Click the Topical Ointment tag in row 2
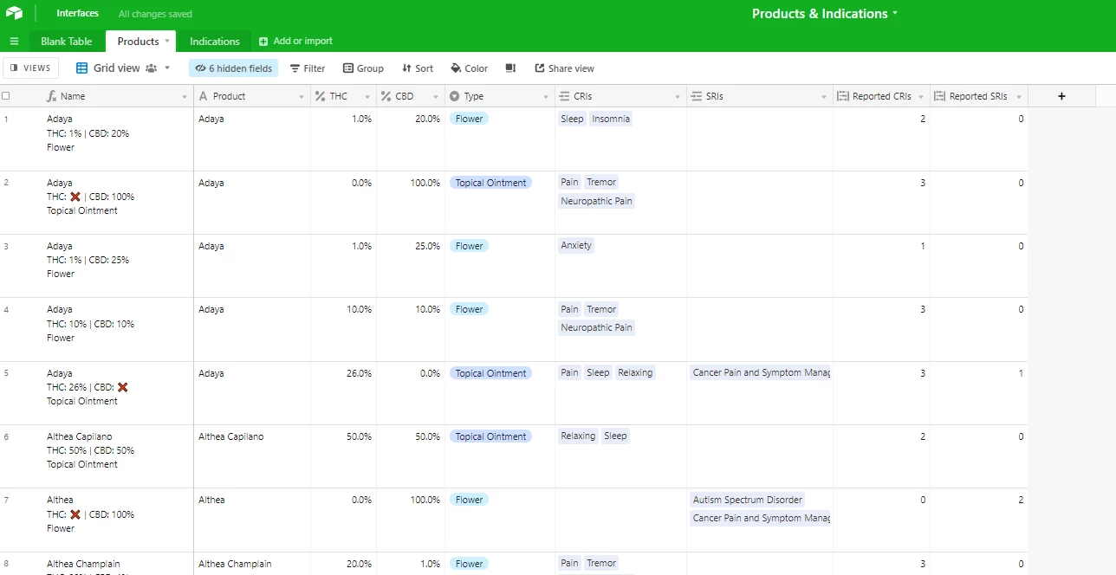1116x575 pixels. tap(490, 183)
